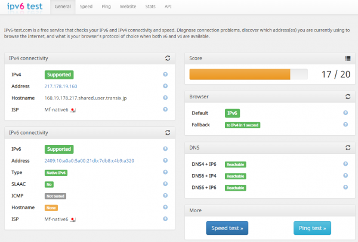Click help icon next to SLAAC row
The image size is (358, 242).
point(165,184)
